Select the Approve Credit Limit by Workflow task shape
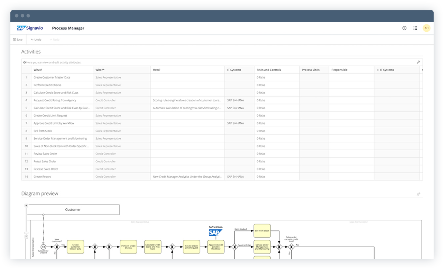The height and width of the screenshot is (269, 444). pos(215,247)
